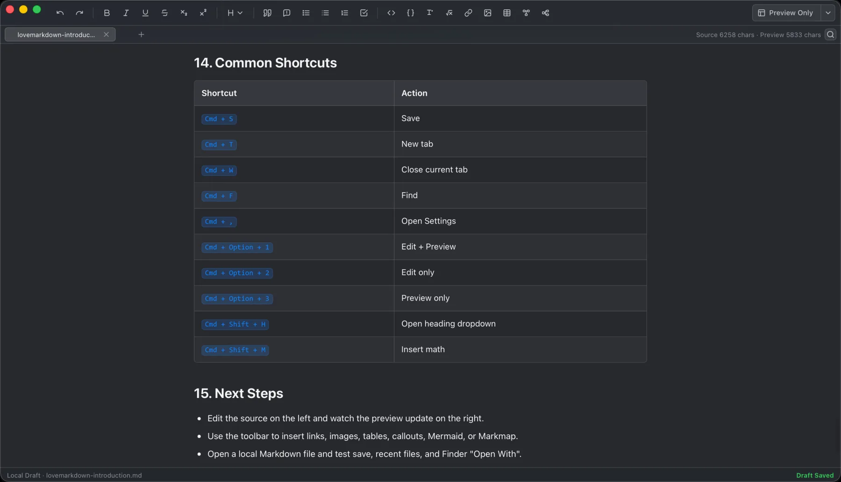Insert a numbered list
This screenshot has width=841, height=482.
(345, 13)
